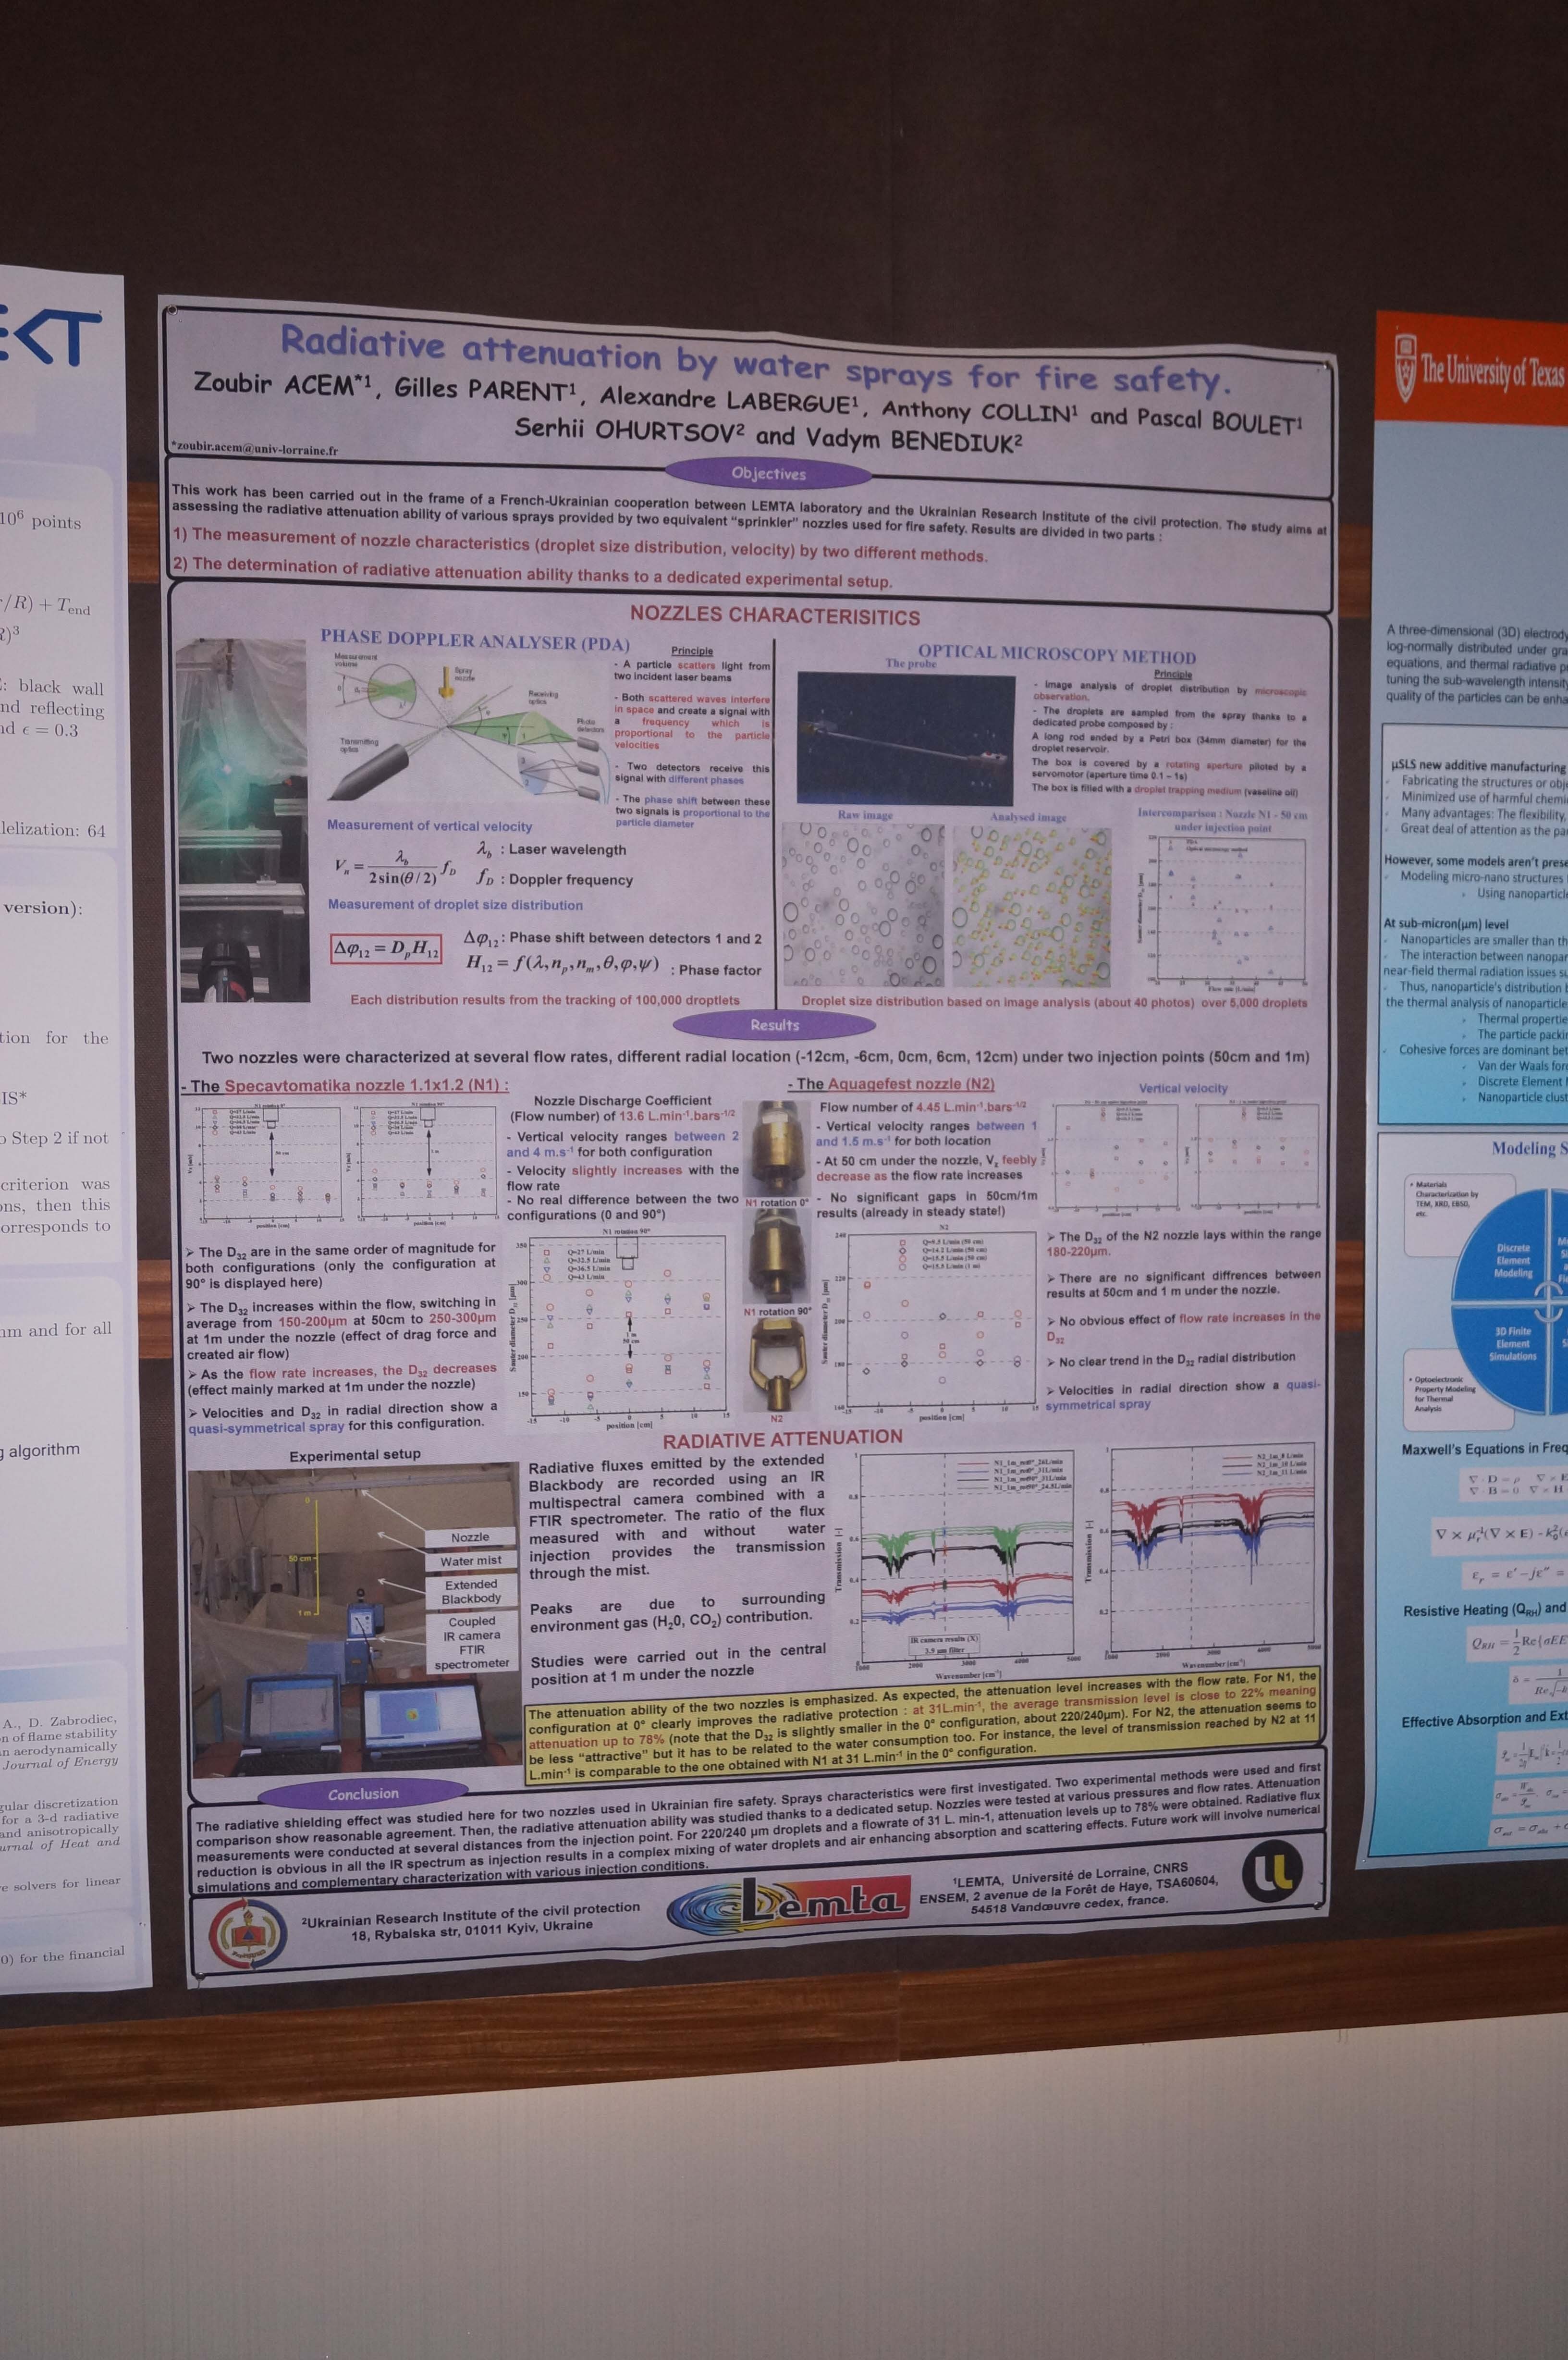Click 'Discrete Element Modeling' quadrant on right poster
The image size is (1568, 2360).
(1513, 1260)
